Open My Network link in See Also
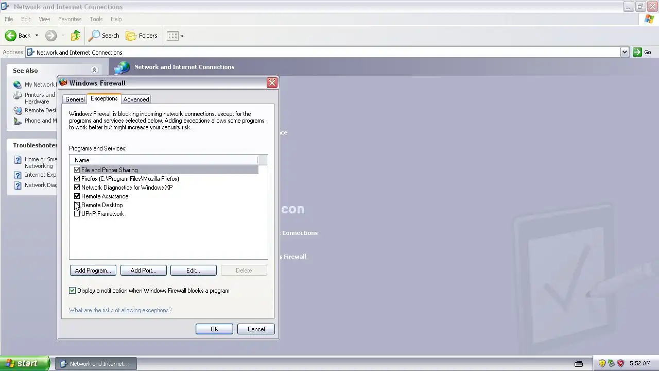Viewport: 659px width, 371px height. tap(40, 85)
